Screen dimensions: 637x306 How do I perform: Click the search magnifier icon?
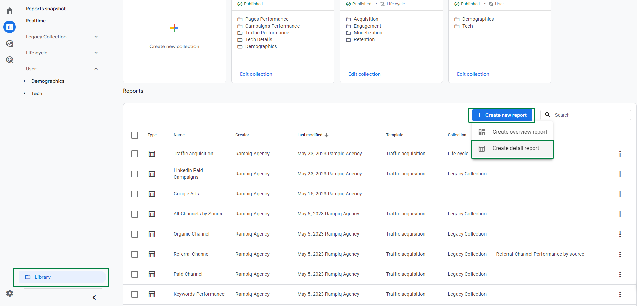(548, 115)
